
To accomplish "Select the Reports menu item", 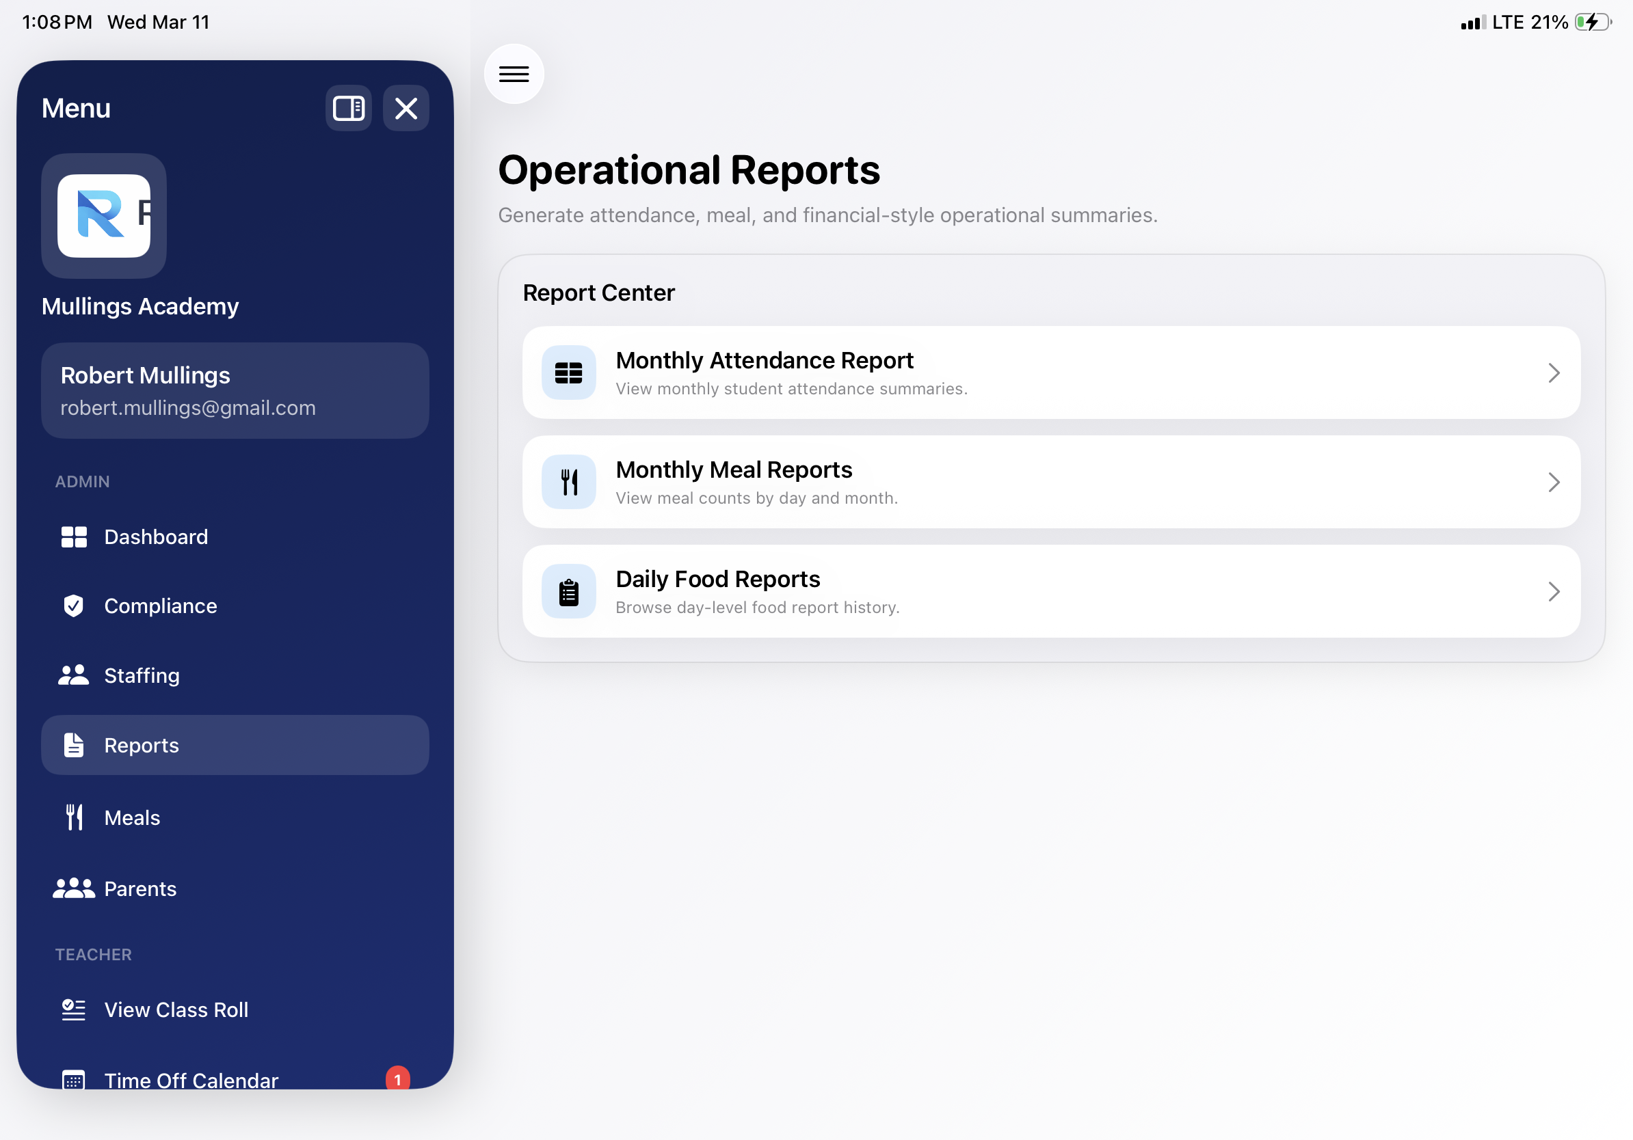I will [x=235, y=746].
